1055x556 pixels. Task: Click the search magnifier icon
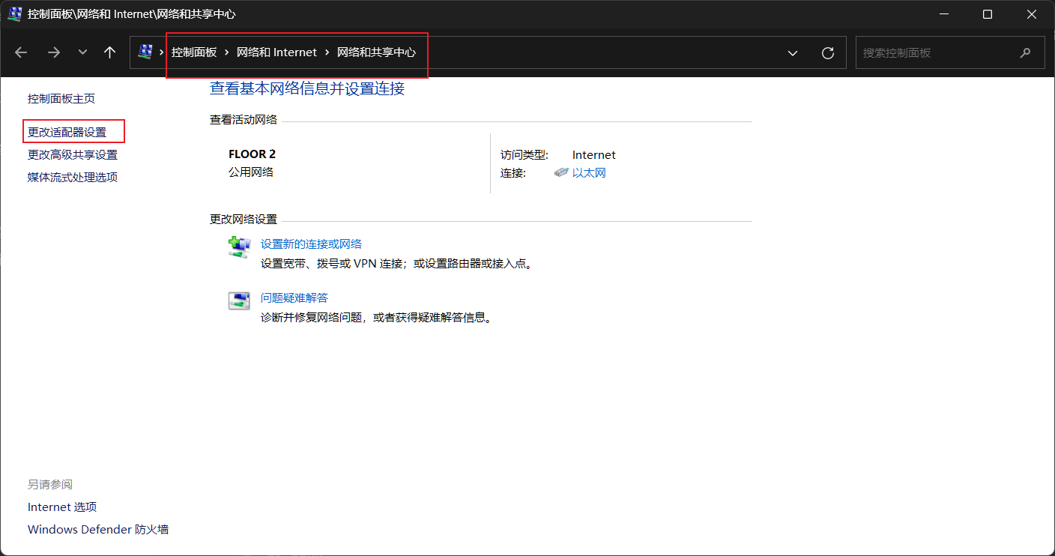pos(1026,53)
